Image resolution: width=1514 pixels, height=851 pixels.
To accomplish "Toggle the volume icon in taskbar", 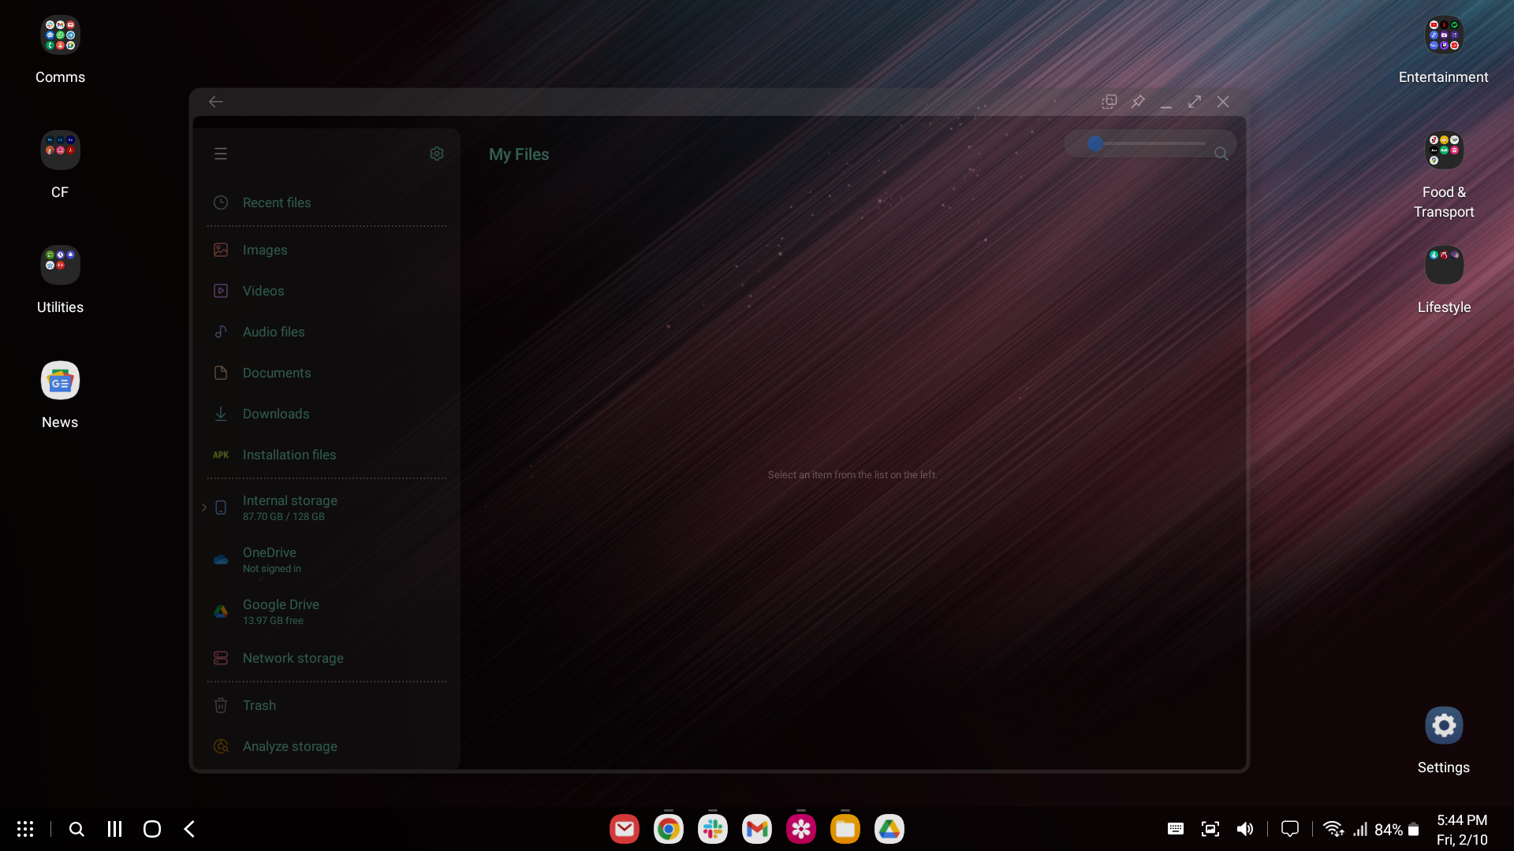I will pos(1244,829).
